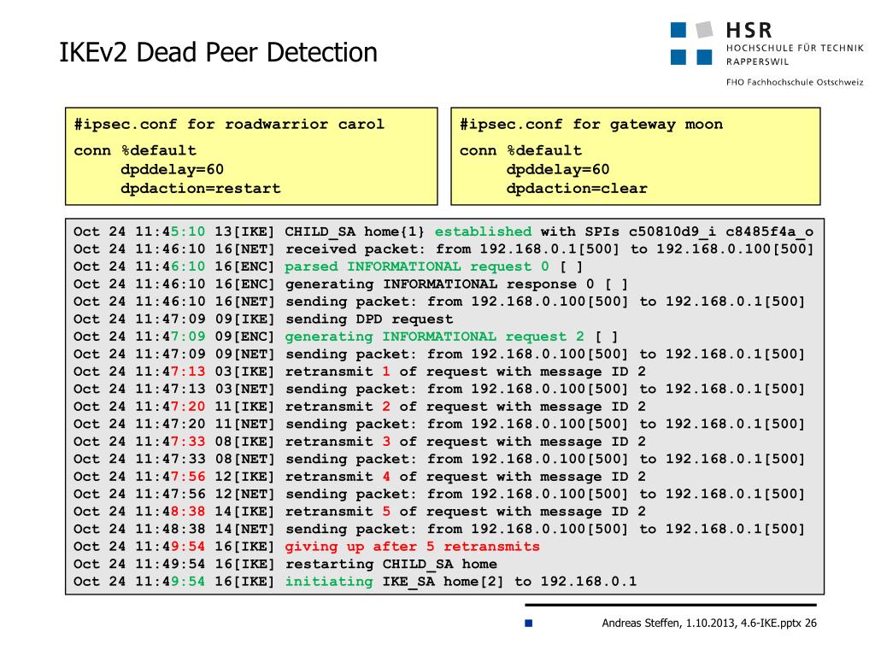Viewport: 875px width, 656px height.
Task: Click 'HOCHSCHULE FÜR TECHNIK' text
Action: coord(795,48)
